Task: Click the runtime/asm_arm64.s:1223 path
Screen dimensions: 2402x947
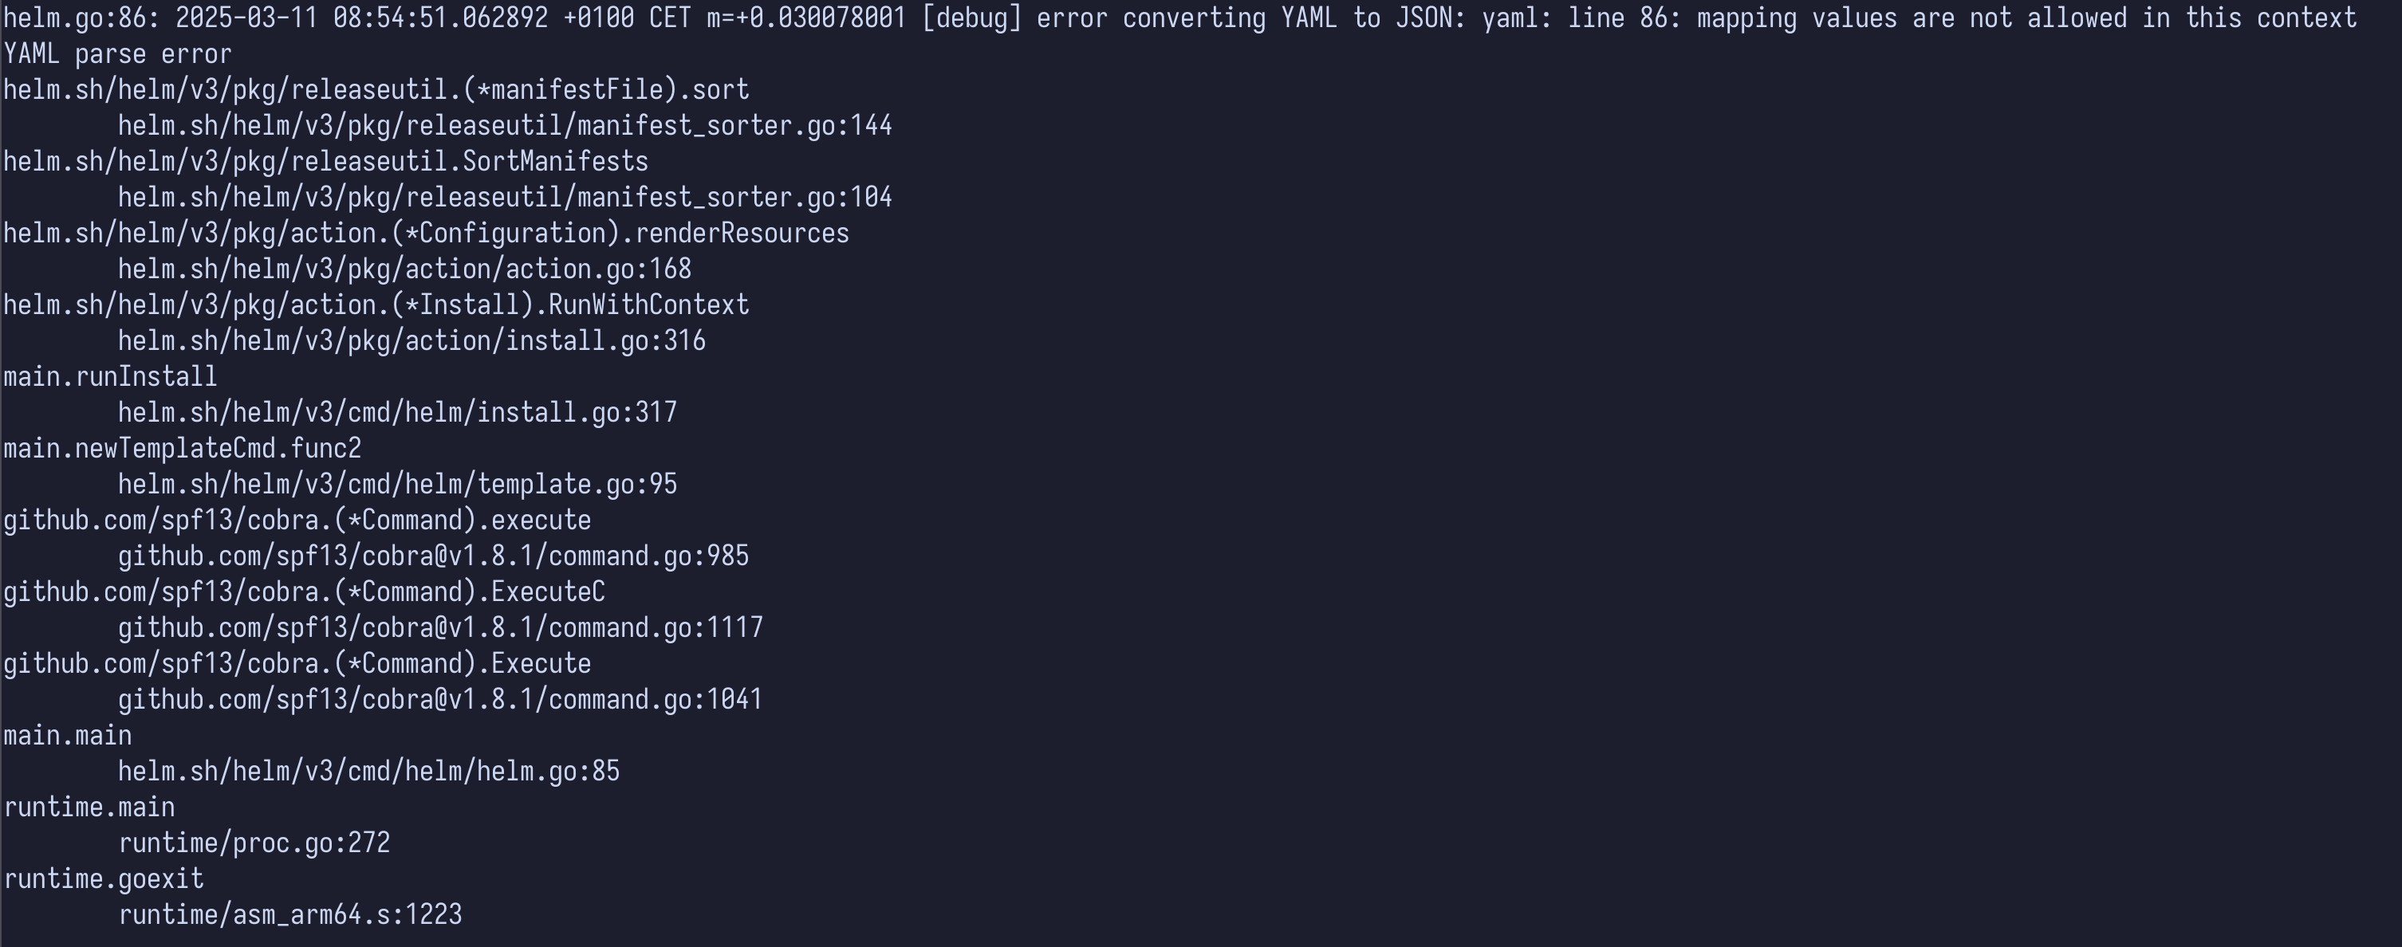Action: (x=290, y=915)
